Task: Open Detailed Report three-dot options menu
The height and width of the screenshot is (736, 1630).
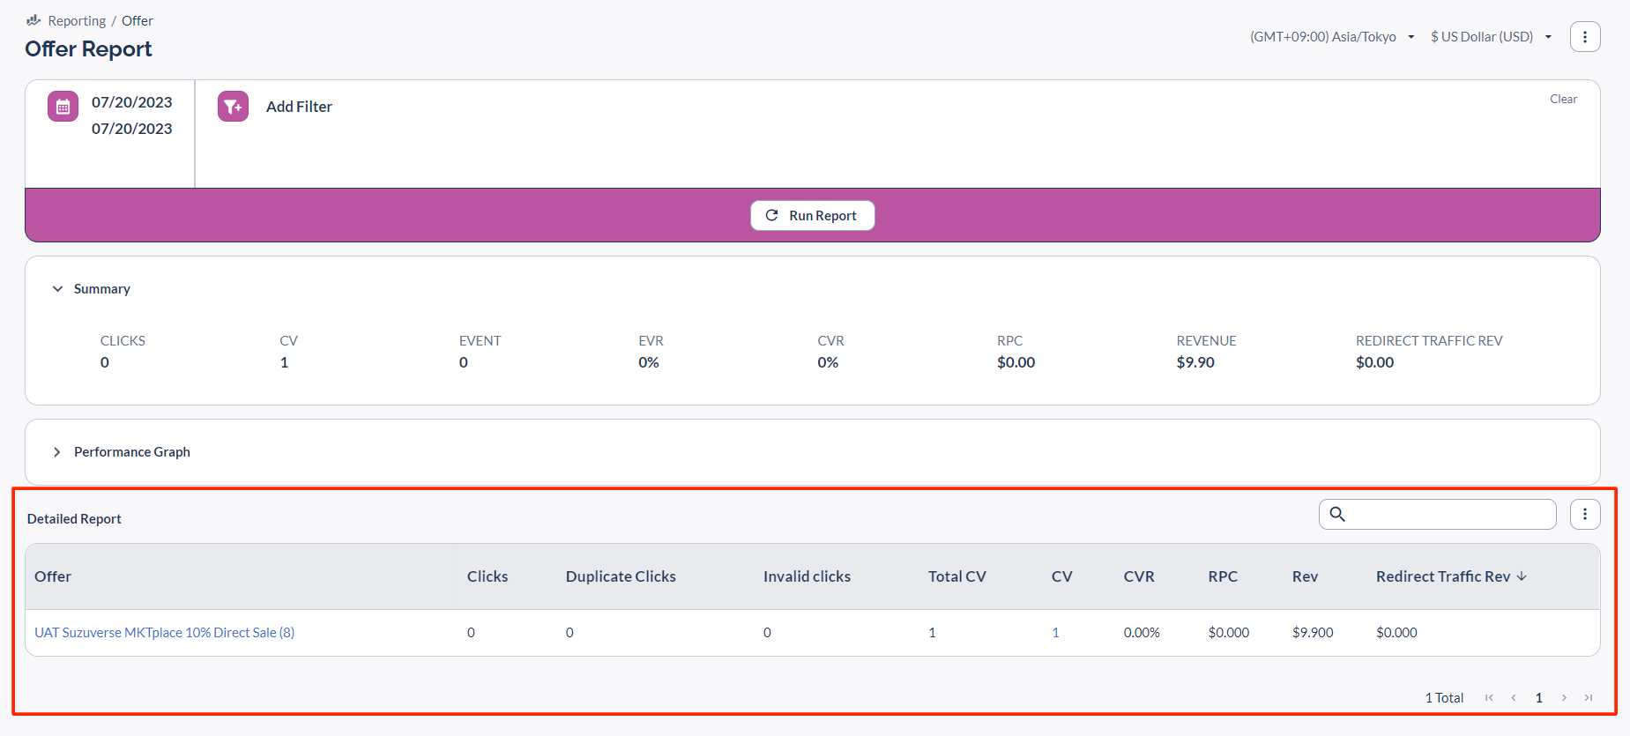Action: 1584,514
